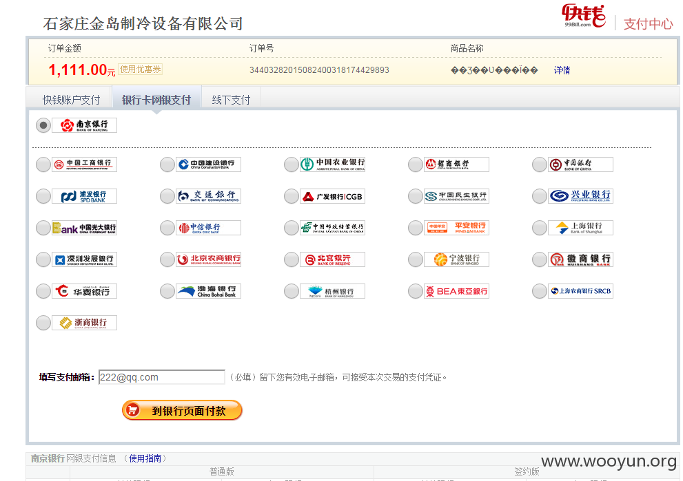This screenshot has width=683, height=481.
Task: Click the China Minsheng Bank logo
Action: pyautogui.click(x=456, y=196)
